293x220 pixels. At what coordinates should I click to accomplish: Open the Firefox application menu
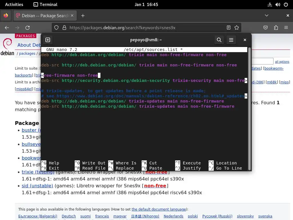pyautogui.click(x=286, y=28)
